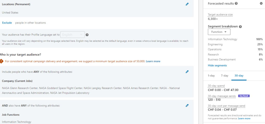Screen dimensions: 265x124
Task: Edit Job Functions section pencil icon
Action: (187, 106)
